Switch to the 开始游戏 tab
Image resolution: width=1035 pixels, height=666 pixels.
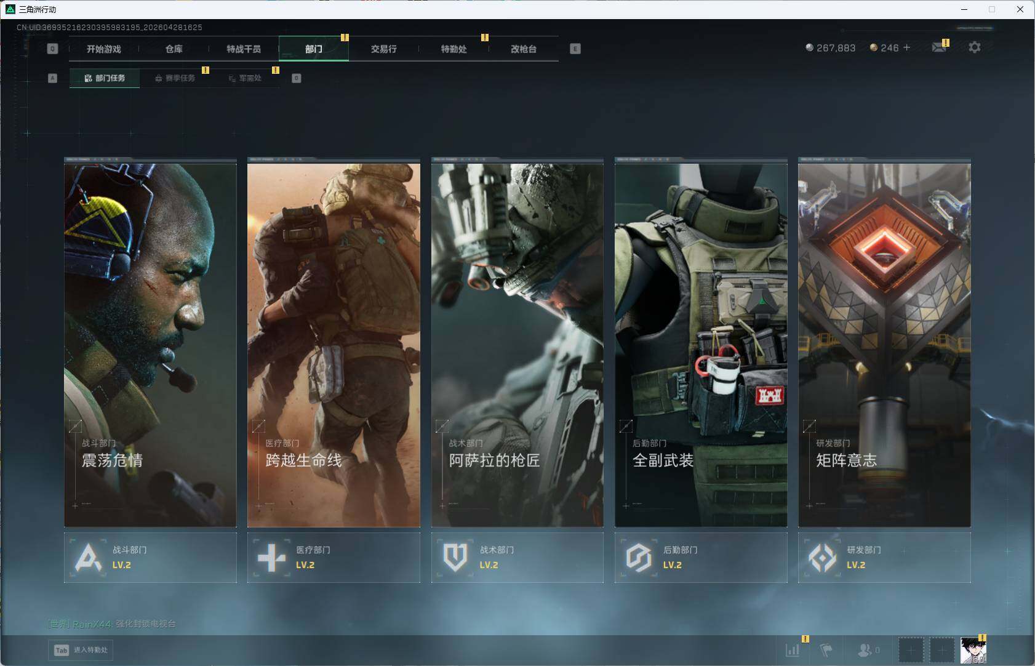(x=104, y=49)
